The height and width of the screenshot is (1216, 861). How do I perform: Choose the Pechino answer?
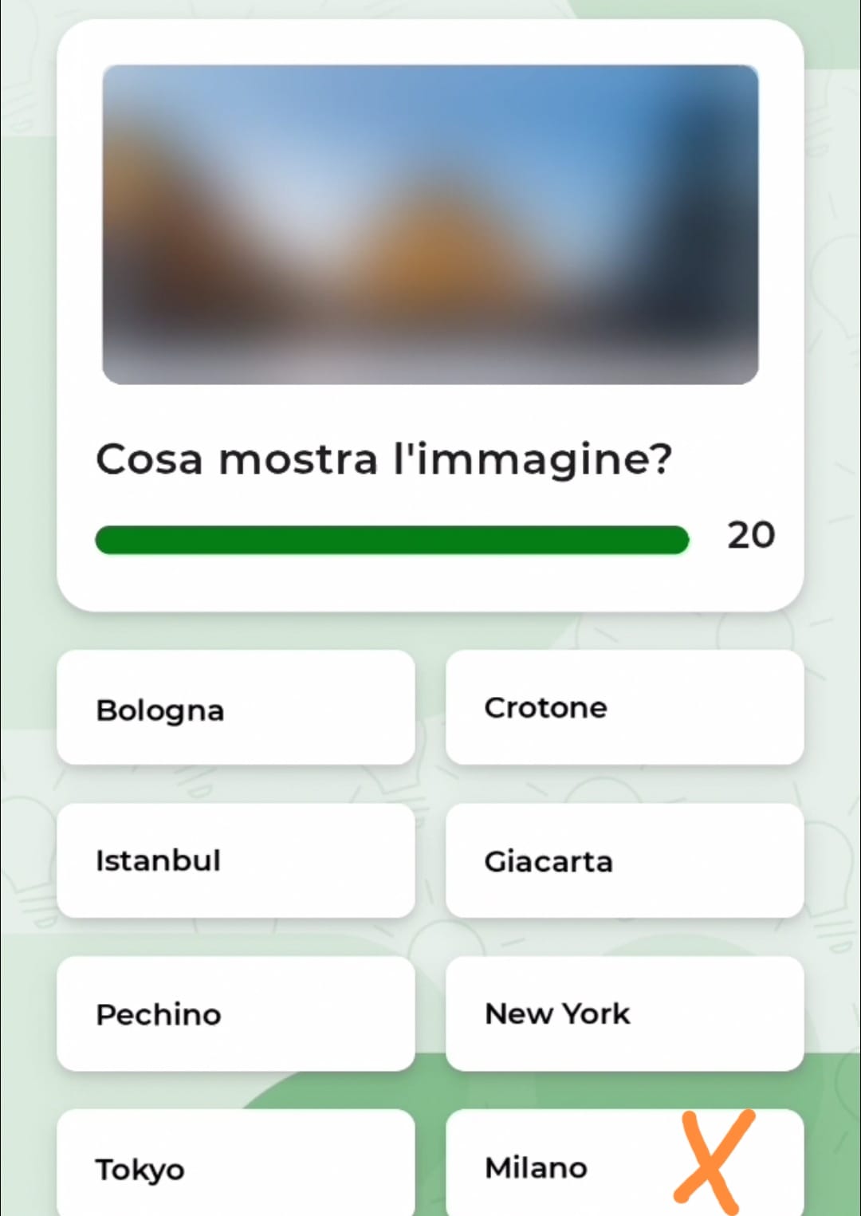[x=235, y=1013]
